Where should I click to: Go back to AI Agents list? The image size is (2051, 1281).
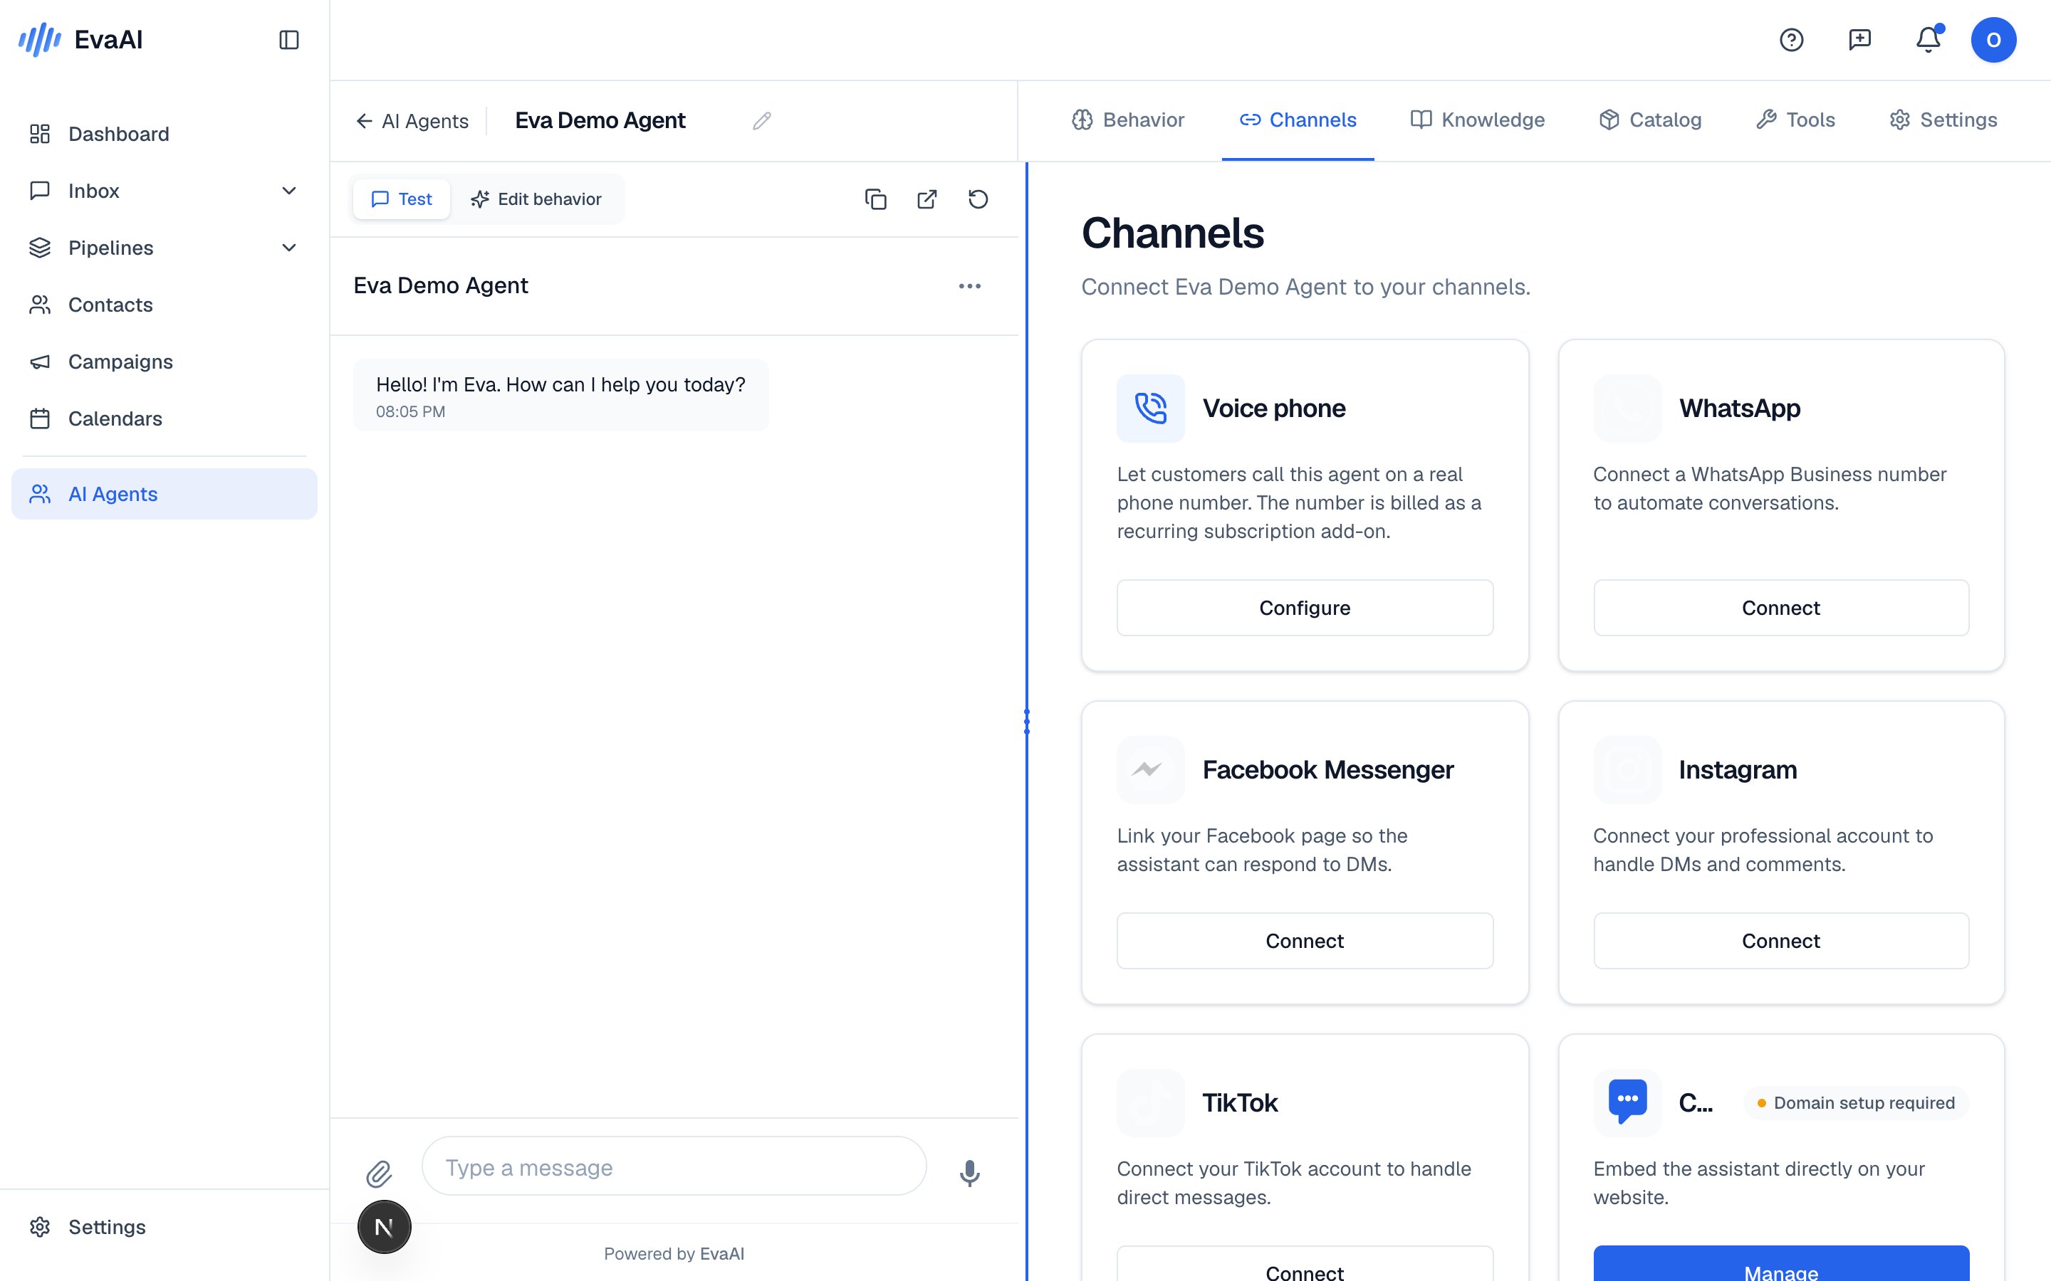coord(412,121)
